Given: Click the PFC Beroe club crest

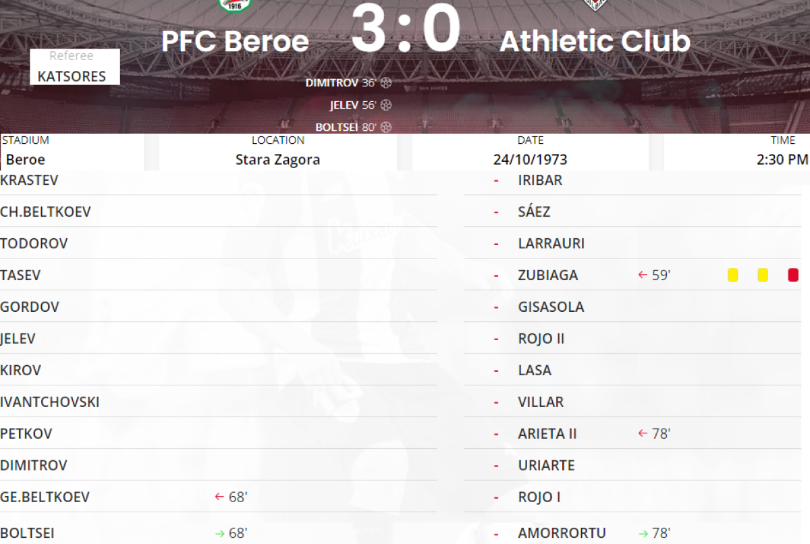Looking at the screenshot, I should (235, 5).
